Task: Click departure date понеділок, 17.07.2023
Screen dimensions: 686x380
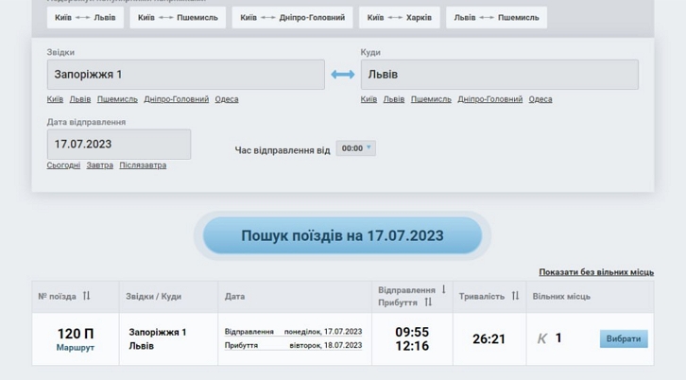Action: 323,332
